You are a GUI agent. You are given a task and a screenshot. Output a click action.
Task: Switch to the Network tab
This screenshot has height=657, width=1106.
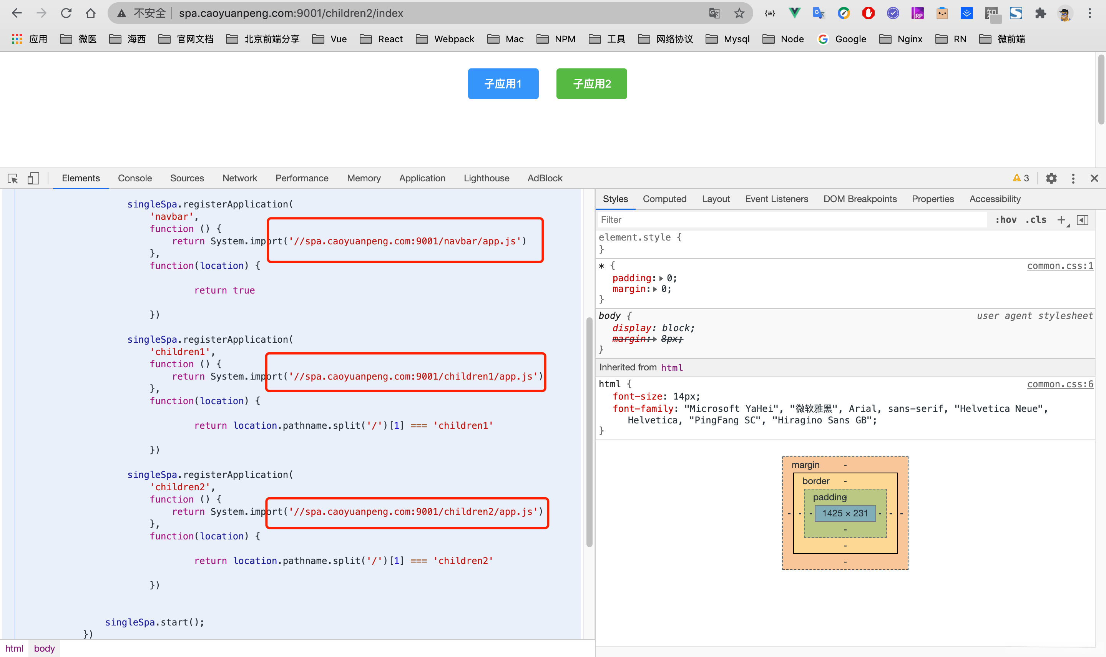tap(239, 178)
